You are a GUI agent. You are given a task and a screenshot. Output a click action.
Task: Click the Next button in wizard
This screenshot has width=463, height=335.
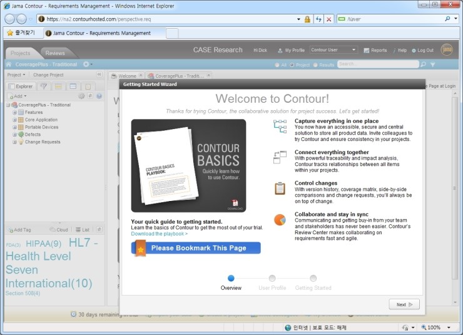tap(404, 304)
